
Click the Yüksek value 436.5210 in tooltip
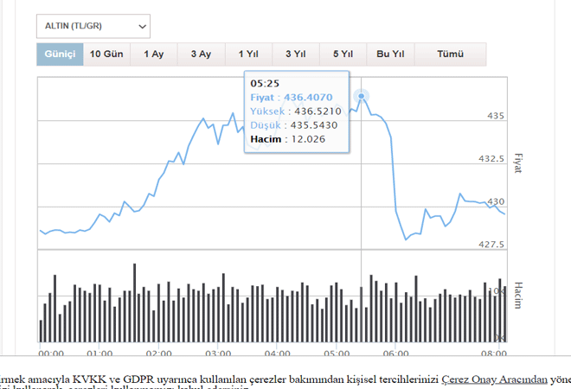(318, 112)
